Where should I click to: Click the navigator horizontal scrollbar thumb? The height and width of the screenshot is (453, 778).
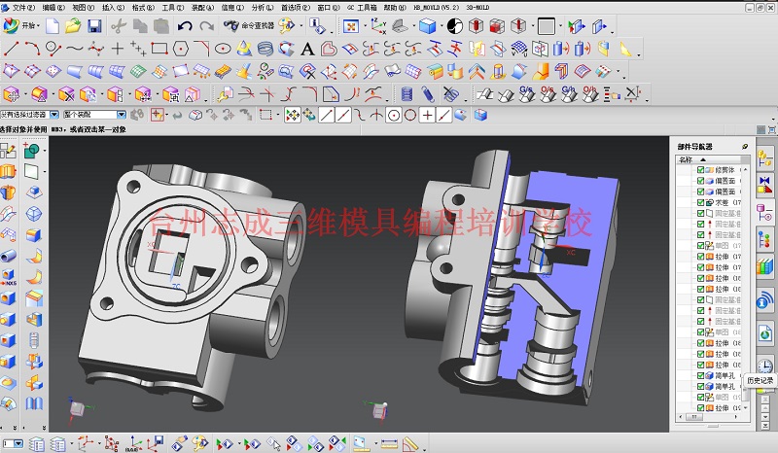[x=693, y=417]
